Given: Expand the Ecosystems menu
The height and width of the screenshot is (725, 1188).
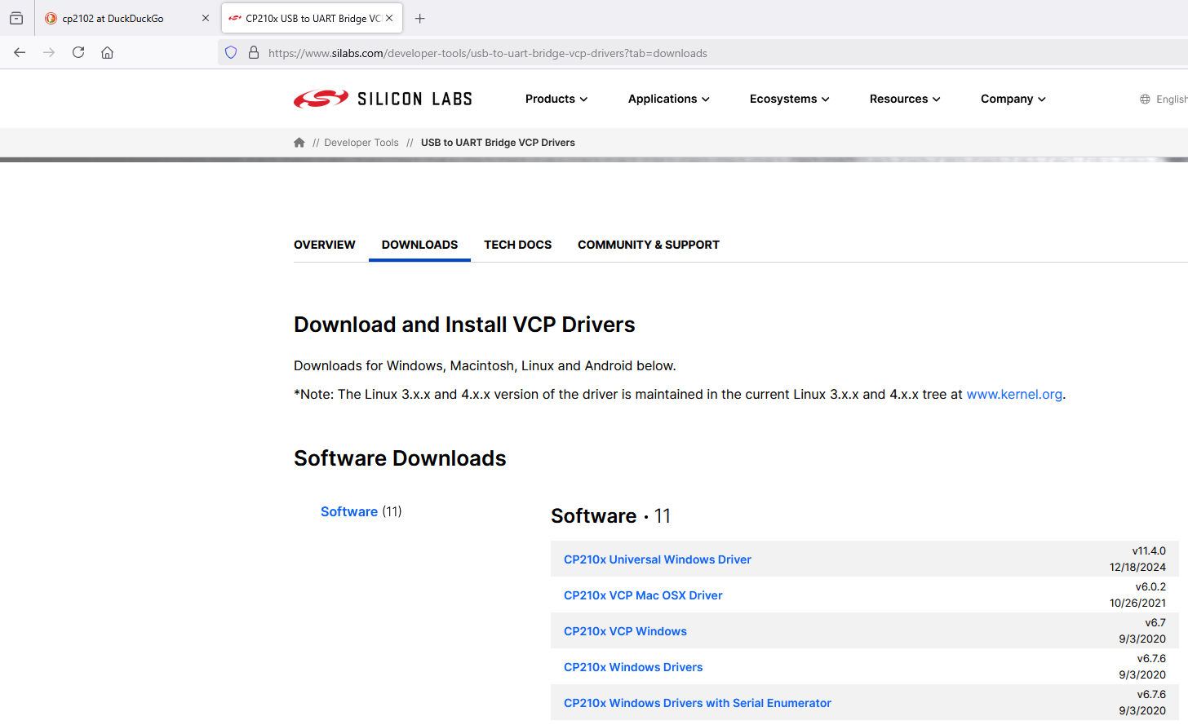Looking at the screenshot, I should pyautogui.click(x=790, y=99).
